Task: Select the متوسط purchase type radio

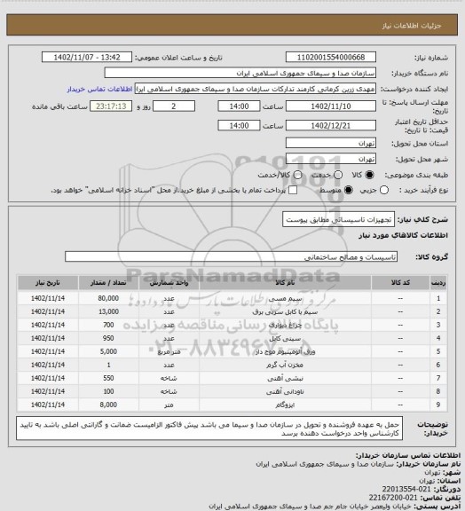Action: [x=349, y=190]
